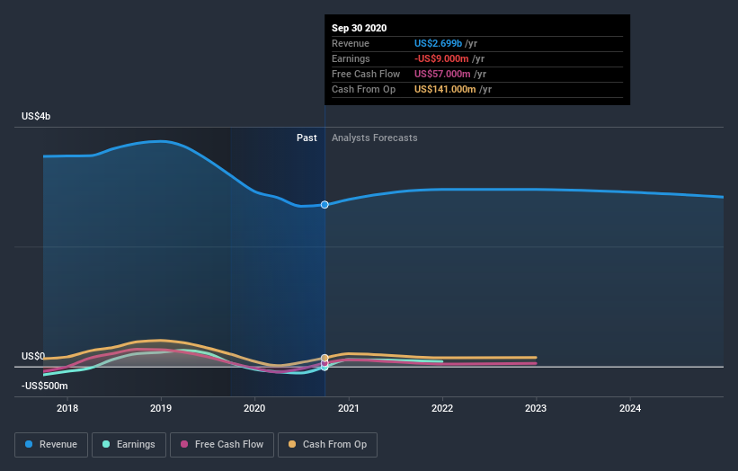Click the -US$500m y-axis label
Viewport: 738px width, 471px height.
pos(45,386)
